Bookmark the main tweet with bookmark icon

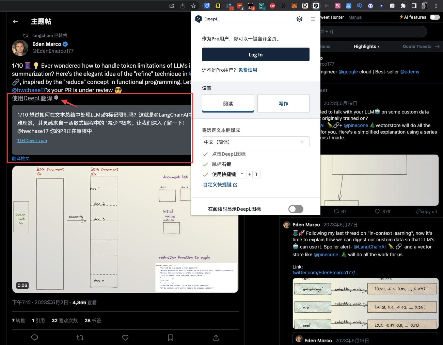pos(171,338)
